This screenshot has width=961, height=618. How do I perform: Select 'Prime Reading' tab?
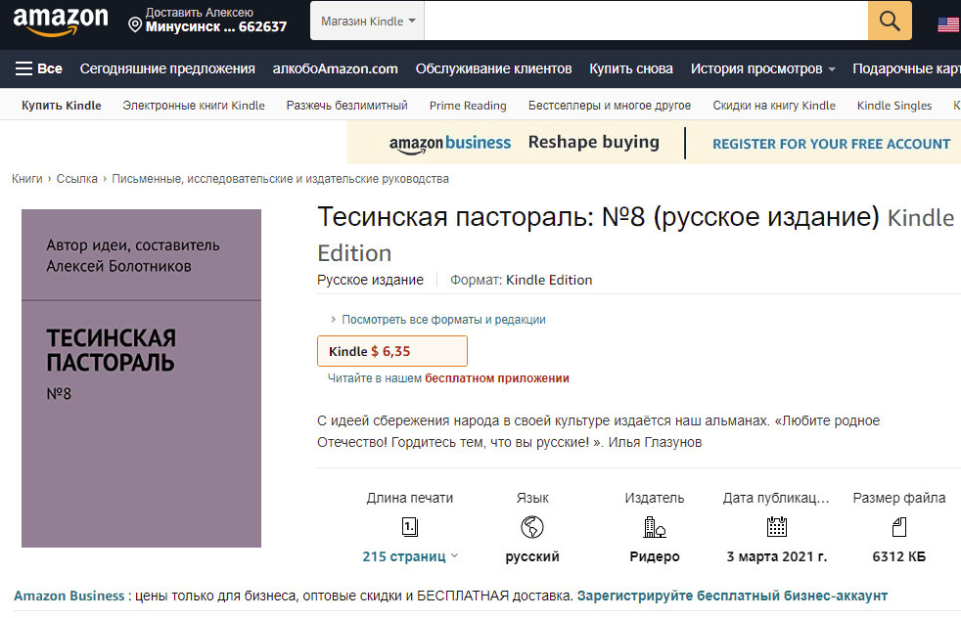pyautogui.click(x=468, y=106)
